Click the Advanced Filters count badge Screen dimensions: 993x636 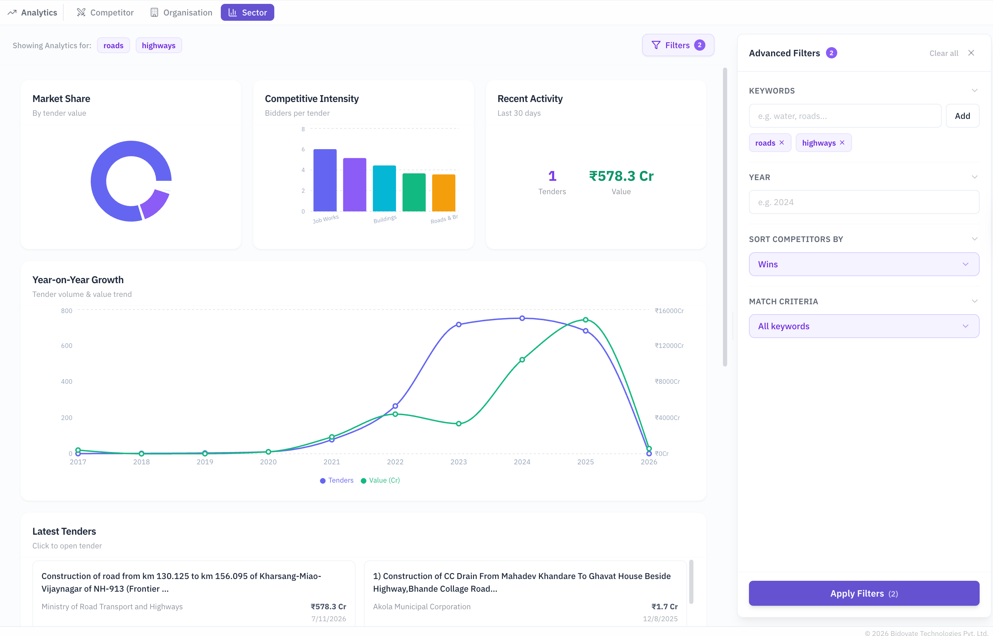831,53
